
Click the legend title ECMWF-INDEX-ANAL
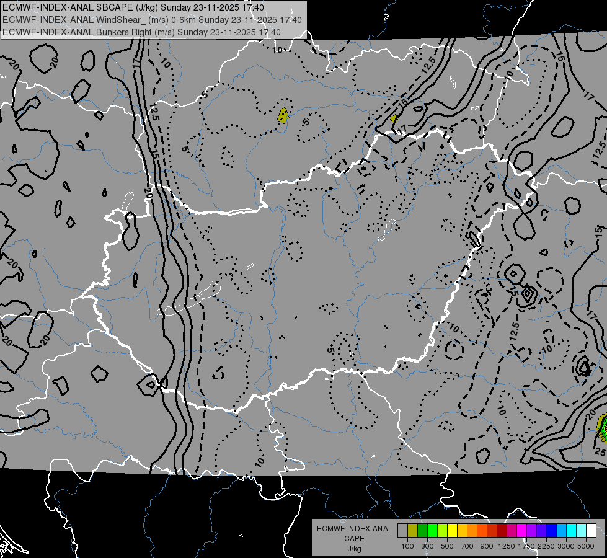tap(354, 529)
